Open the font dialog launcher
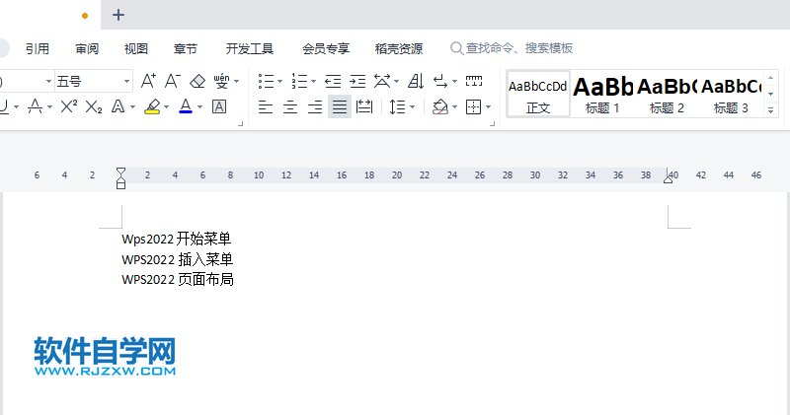 [x=240, y=124]
